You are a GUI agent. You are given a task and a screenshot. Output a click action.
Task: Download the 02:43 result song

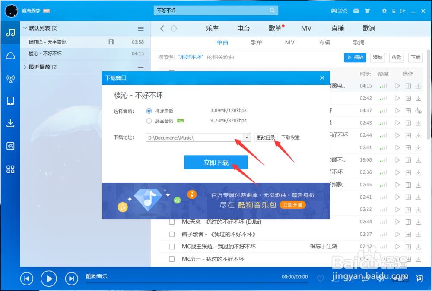[x=419, y=123]
